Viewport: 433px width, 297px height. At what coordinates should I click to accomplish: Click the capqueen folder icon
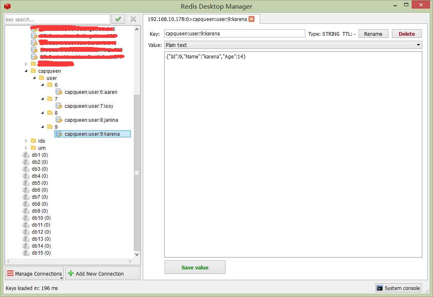coord(33,71)
